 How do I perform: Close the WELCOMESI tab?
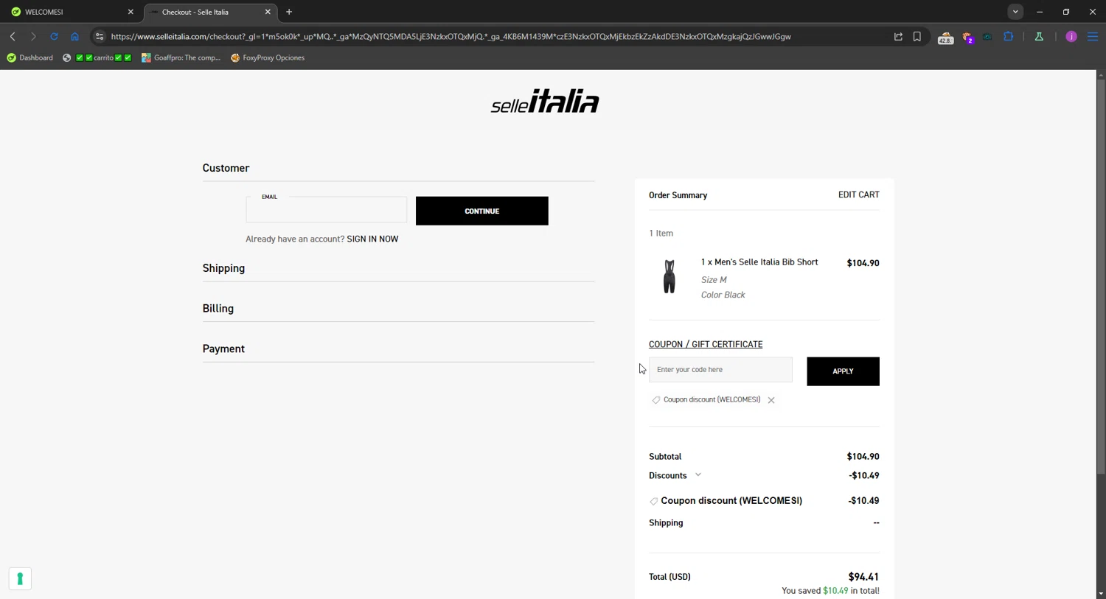pos(131,12)
